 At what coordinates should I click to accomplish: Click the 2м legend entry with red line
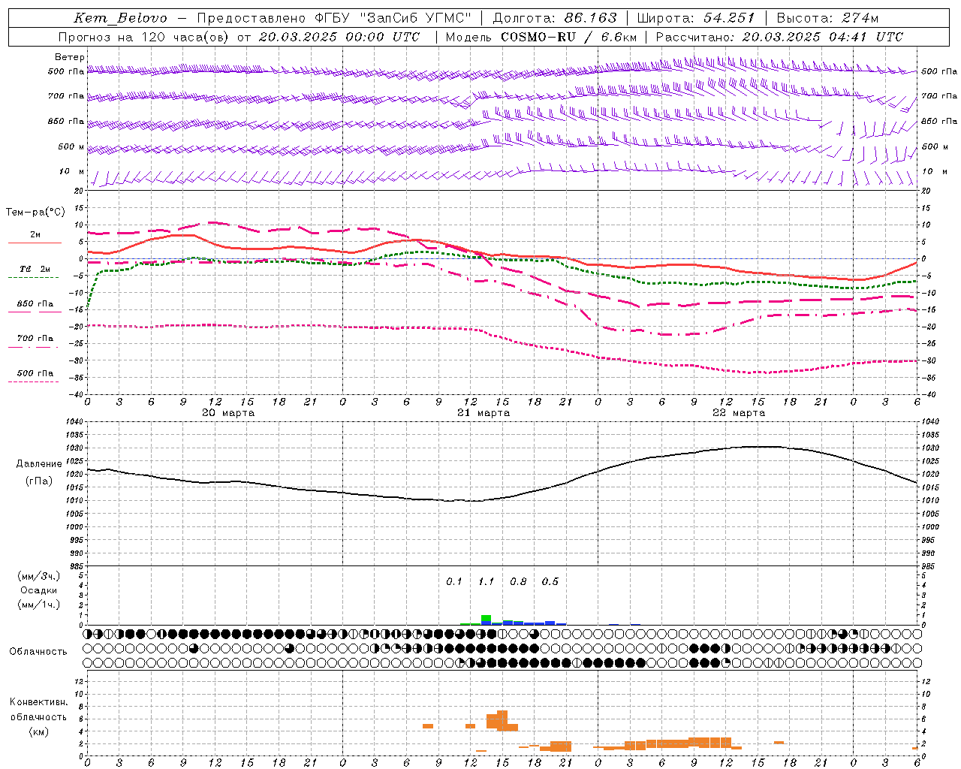pos(35,238)
